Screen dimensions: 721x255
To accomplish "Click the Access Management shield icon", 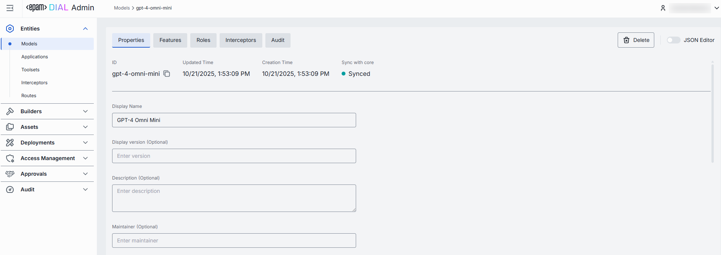I will pos(10,158).
